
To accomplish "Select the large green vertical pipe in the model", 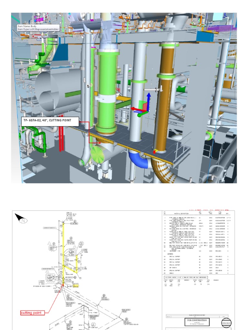I will coord(107,91).
